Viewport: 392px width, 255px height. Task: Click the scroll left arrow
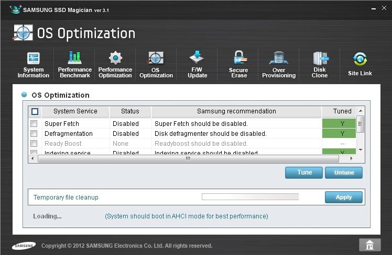coord(32,158)
